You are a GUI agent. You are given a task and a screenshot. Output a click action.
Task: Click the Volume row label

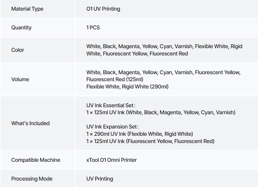[20, 79]
